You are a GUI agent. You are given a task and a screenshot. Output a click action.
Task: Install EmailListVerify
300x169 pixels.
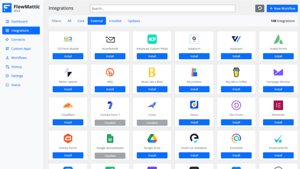[278, 155]
